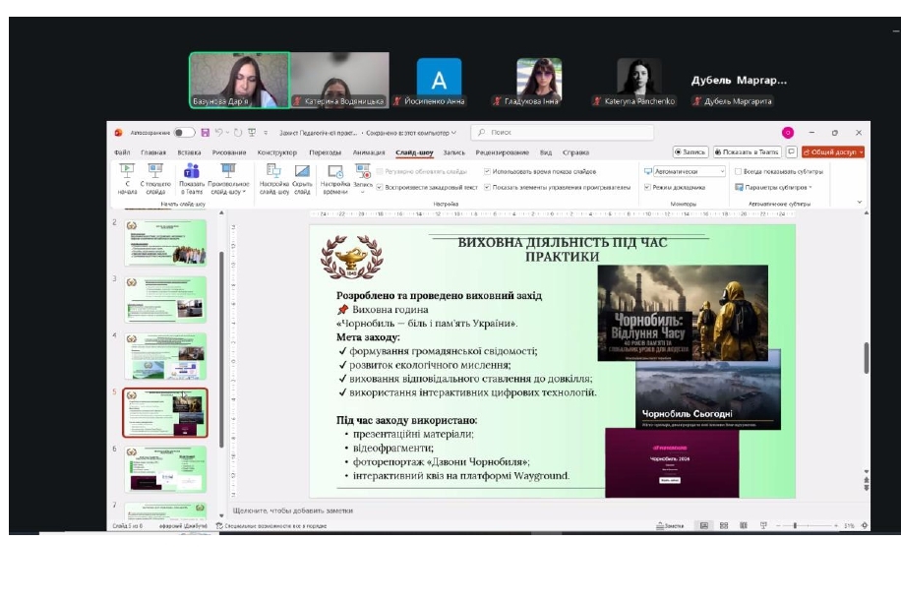Open the Файл menu
Viewport: 901px width, 601px height.
click(122, 152)
